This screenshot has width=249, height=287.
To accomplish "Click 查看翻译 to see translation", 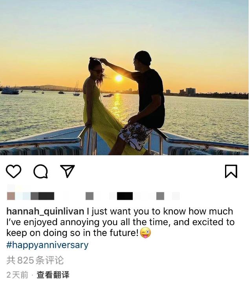I will 53,275.
